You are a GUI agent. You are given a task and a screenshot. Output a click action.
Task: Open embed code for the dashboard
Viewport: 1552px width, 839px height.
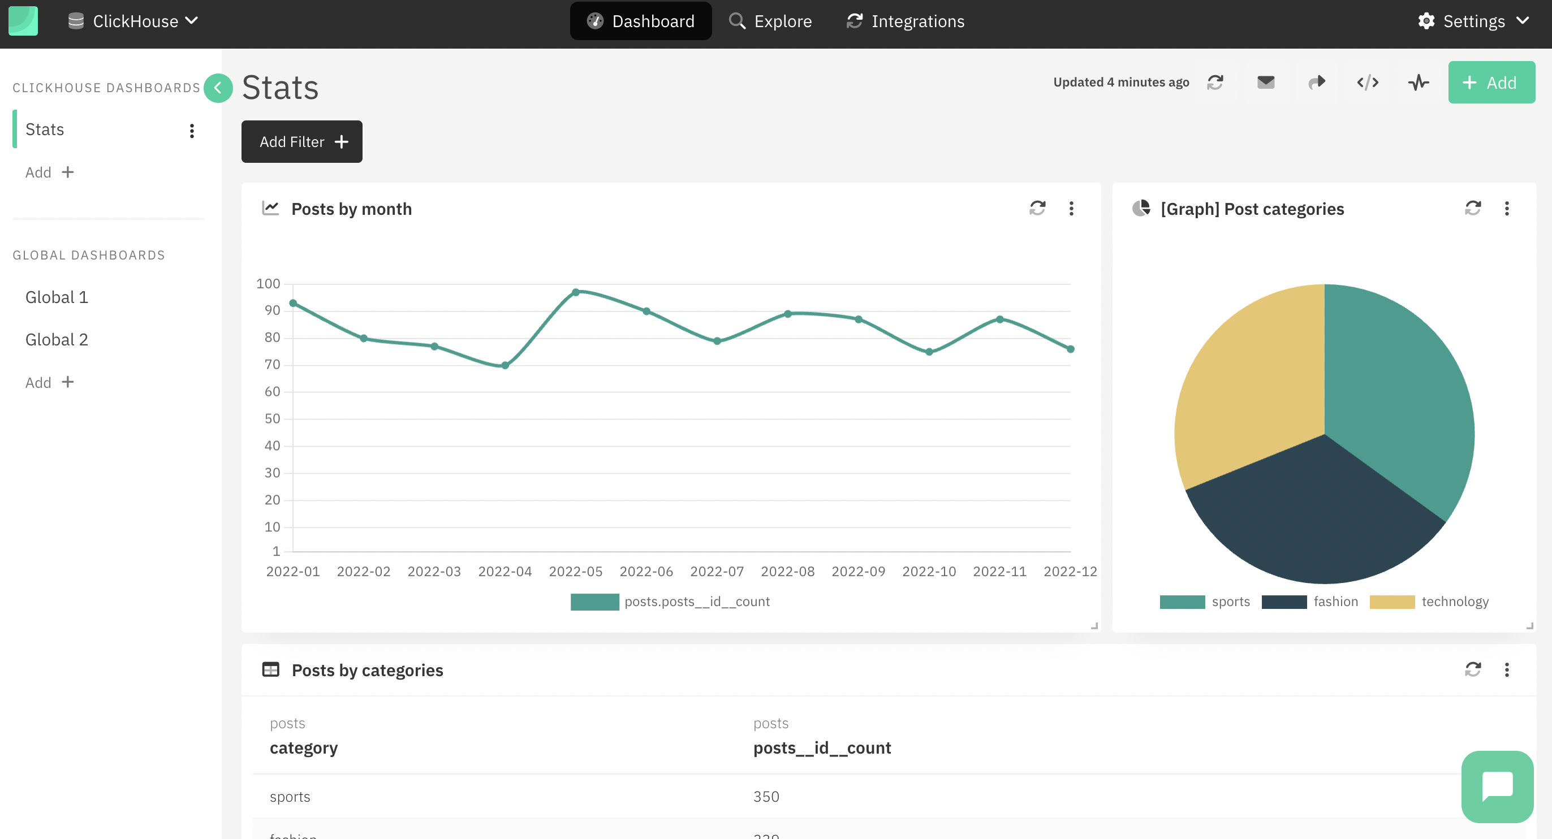(x=1368, y=83)
